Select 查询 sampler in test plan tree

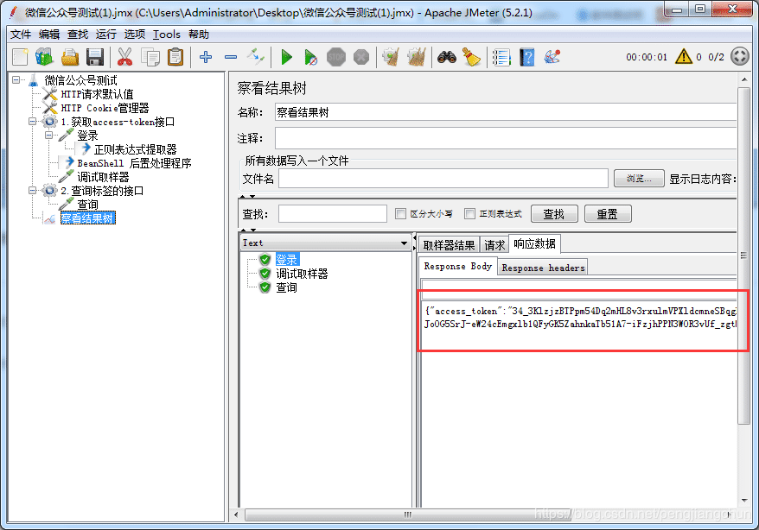(87, 205)
